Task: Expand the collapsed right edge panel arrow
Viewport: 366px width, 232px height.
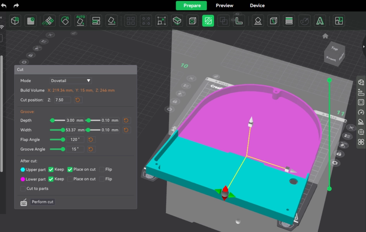Action: (x=364, y=46)
